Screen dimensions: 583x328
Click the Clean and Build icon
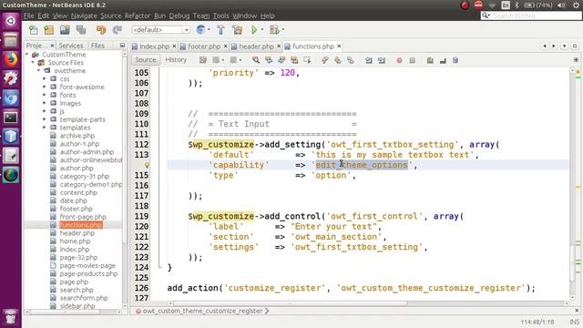(237, 30)
